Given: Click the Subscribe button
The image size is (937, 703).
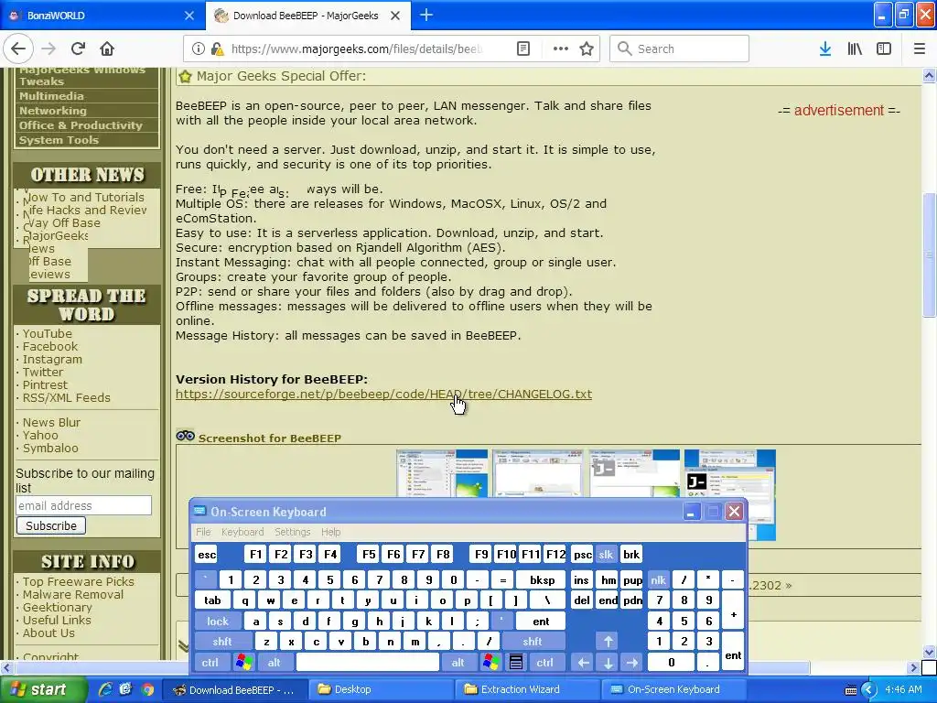Looking at the screenshot, I should pos(51,525).
